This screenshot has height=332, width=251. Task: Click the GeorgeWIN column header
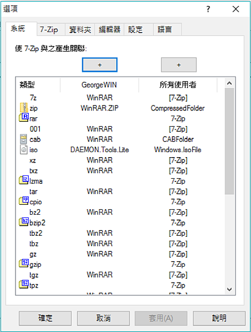[100, 85]
